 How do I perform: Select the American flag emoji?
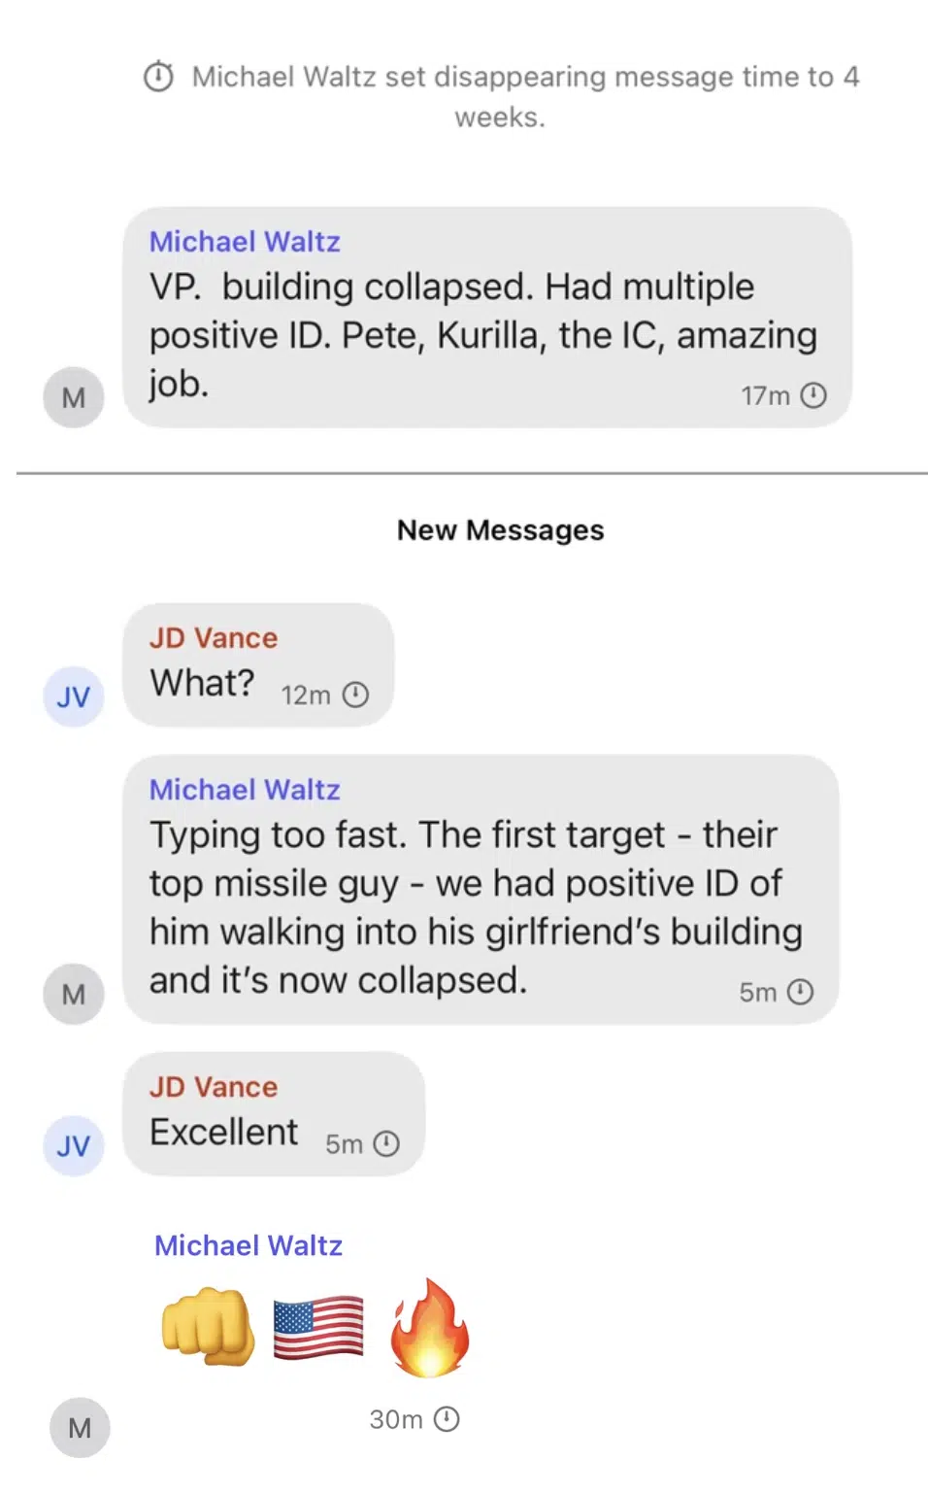(318, 1328)
